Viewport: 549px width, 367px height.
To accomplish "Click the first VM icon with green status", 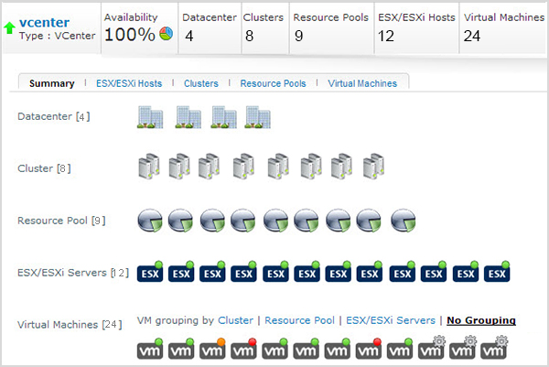I will [x=150, y=350].
